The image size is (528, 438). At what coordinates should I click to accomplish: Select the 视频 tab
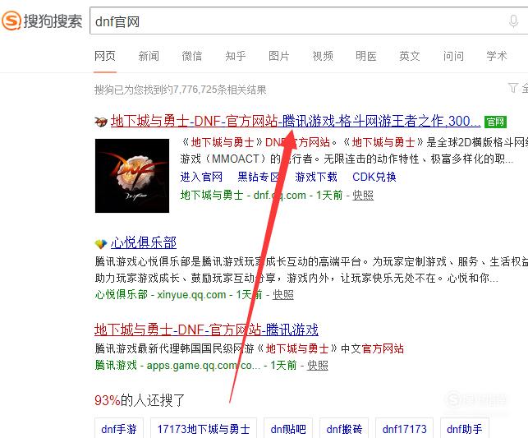click(x=323, y=56)
